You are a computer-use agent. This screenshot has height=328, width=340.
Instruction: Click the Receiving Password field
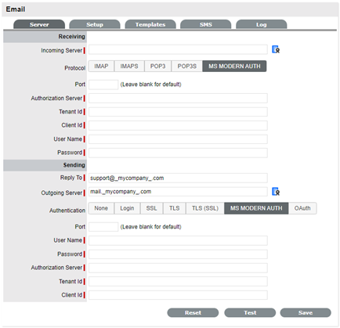point(178,153)
